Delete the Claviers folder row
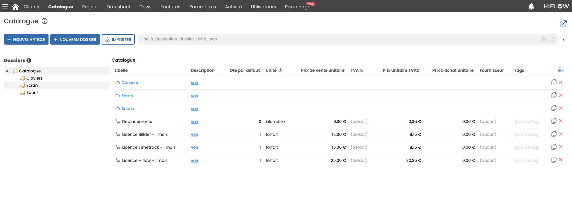 tap(561, 82)
